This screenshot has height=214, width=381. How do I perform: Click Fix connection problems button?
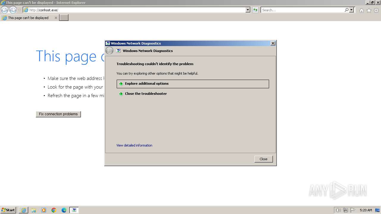[x=58, y=114]
